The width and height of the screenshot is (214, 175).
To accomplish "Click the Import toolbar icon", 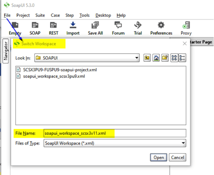I will [73, 25].
